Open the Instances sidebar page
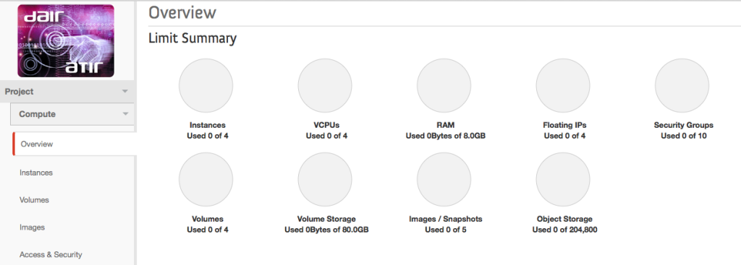Viewport: 741px width, 265px height. 36,173
